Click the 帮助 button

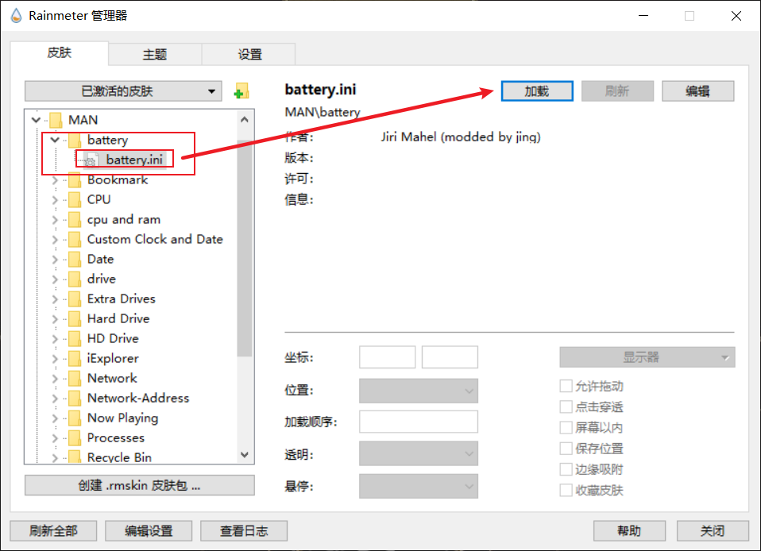tap(629, 530)
